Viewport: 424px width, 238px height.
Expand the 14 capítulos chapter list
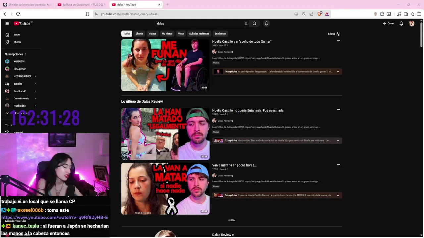click(x=338, y=195)
